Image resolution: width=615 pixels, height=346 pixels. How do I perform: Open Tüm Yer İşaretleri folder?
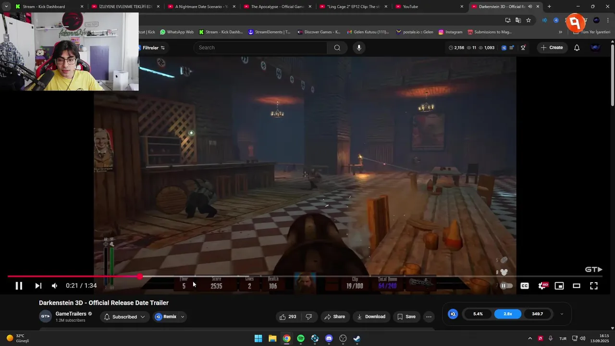coord(592,32)
